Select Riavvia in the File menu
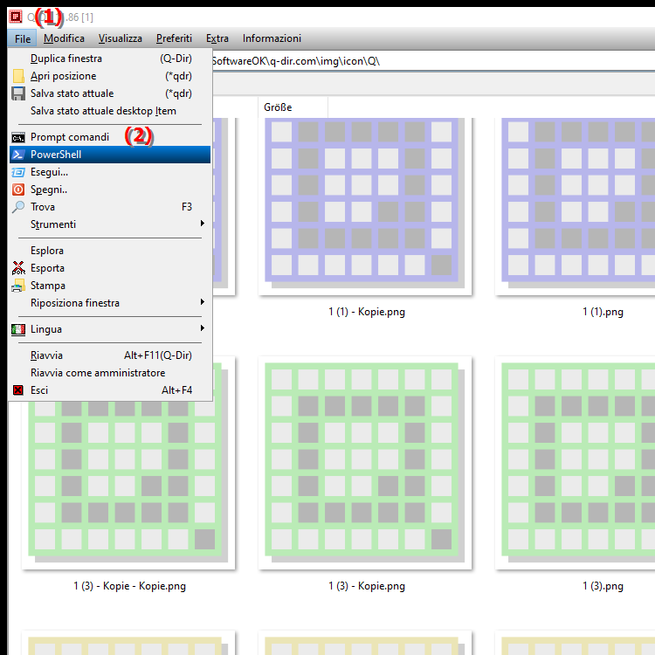Viewport: 655px width, 655px height. [110, 355]
